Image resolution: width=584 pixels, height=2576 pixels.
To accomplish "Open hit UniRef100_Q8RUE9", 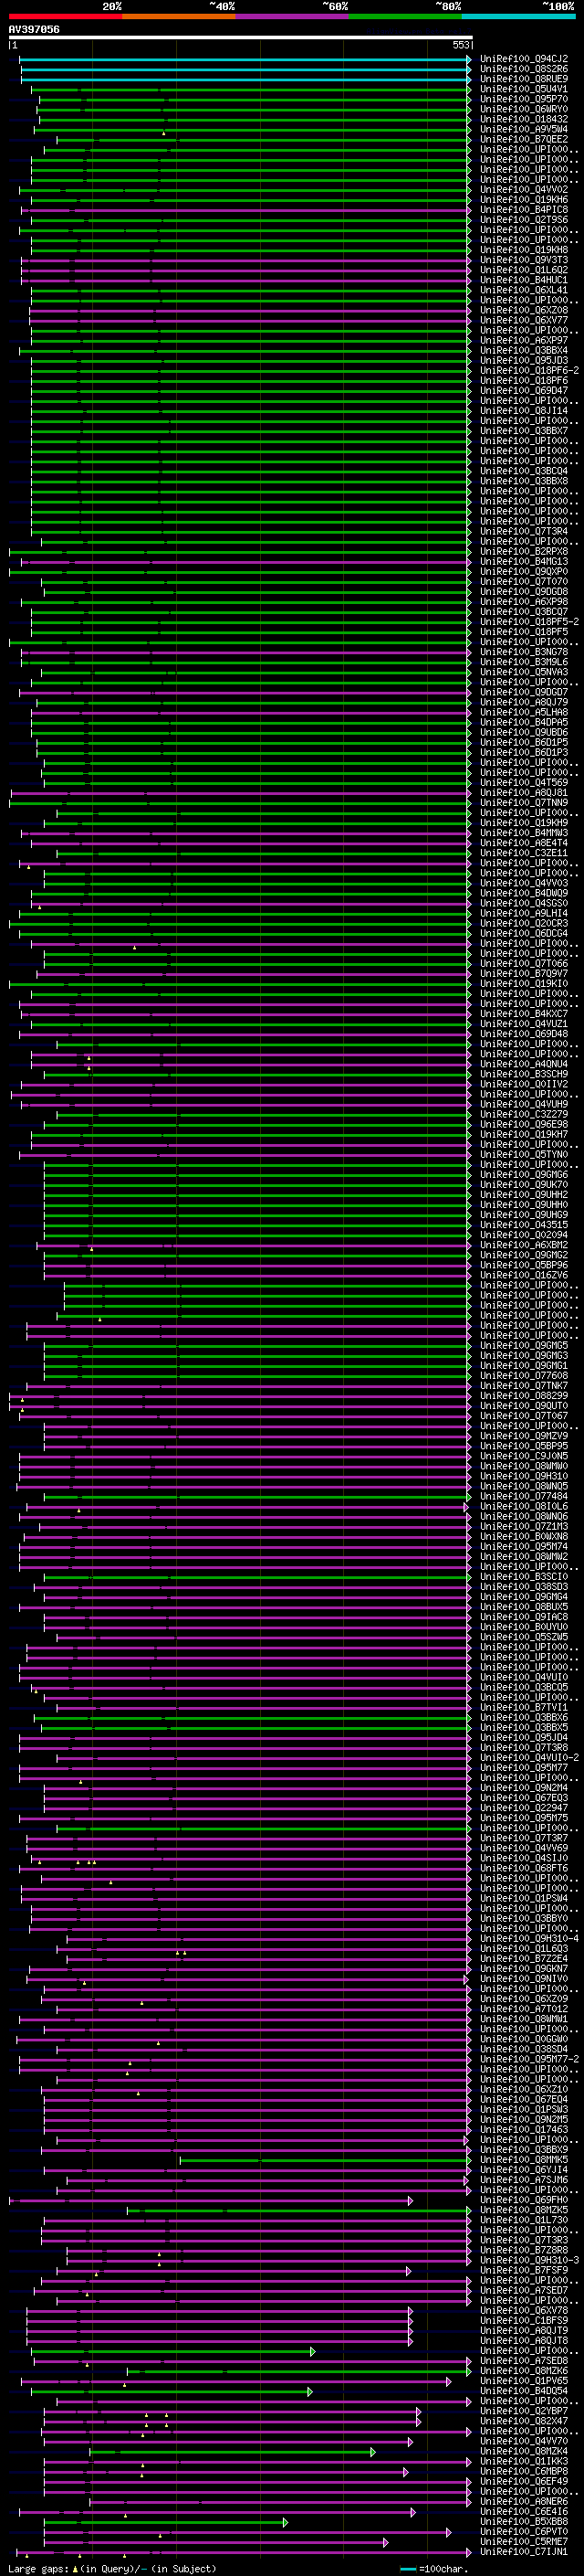I will click(524, 79).
